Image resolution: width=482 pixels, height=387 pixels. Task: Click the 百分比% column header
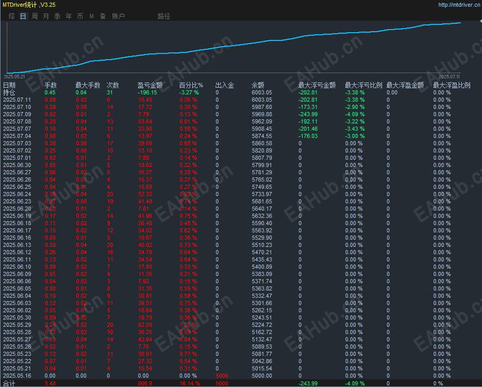pos(191,85)
